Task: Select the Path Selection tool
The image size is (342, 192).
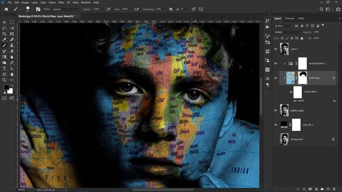Action: pyautogui.click(x=12, y=68)
